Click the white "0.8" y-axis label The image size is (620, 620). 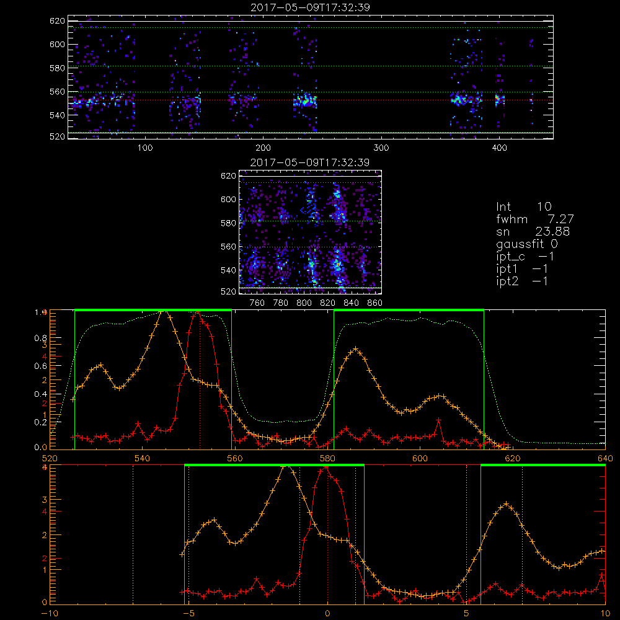(41, 338)
